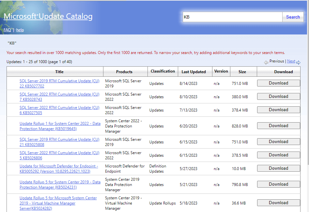Screen dimensions: 309x212
Task: Sort results by Products column header
Action: tap(124, 72)
